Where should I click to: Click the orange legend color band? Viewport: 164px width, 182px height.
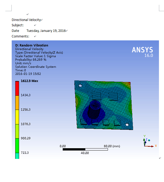(17, 103)
